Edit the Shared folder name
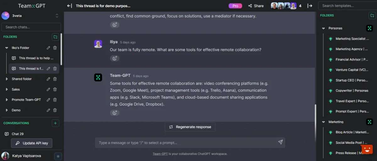The image size is (377, 161). coord(48,79)
